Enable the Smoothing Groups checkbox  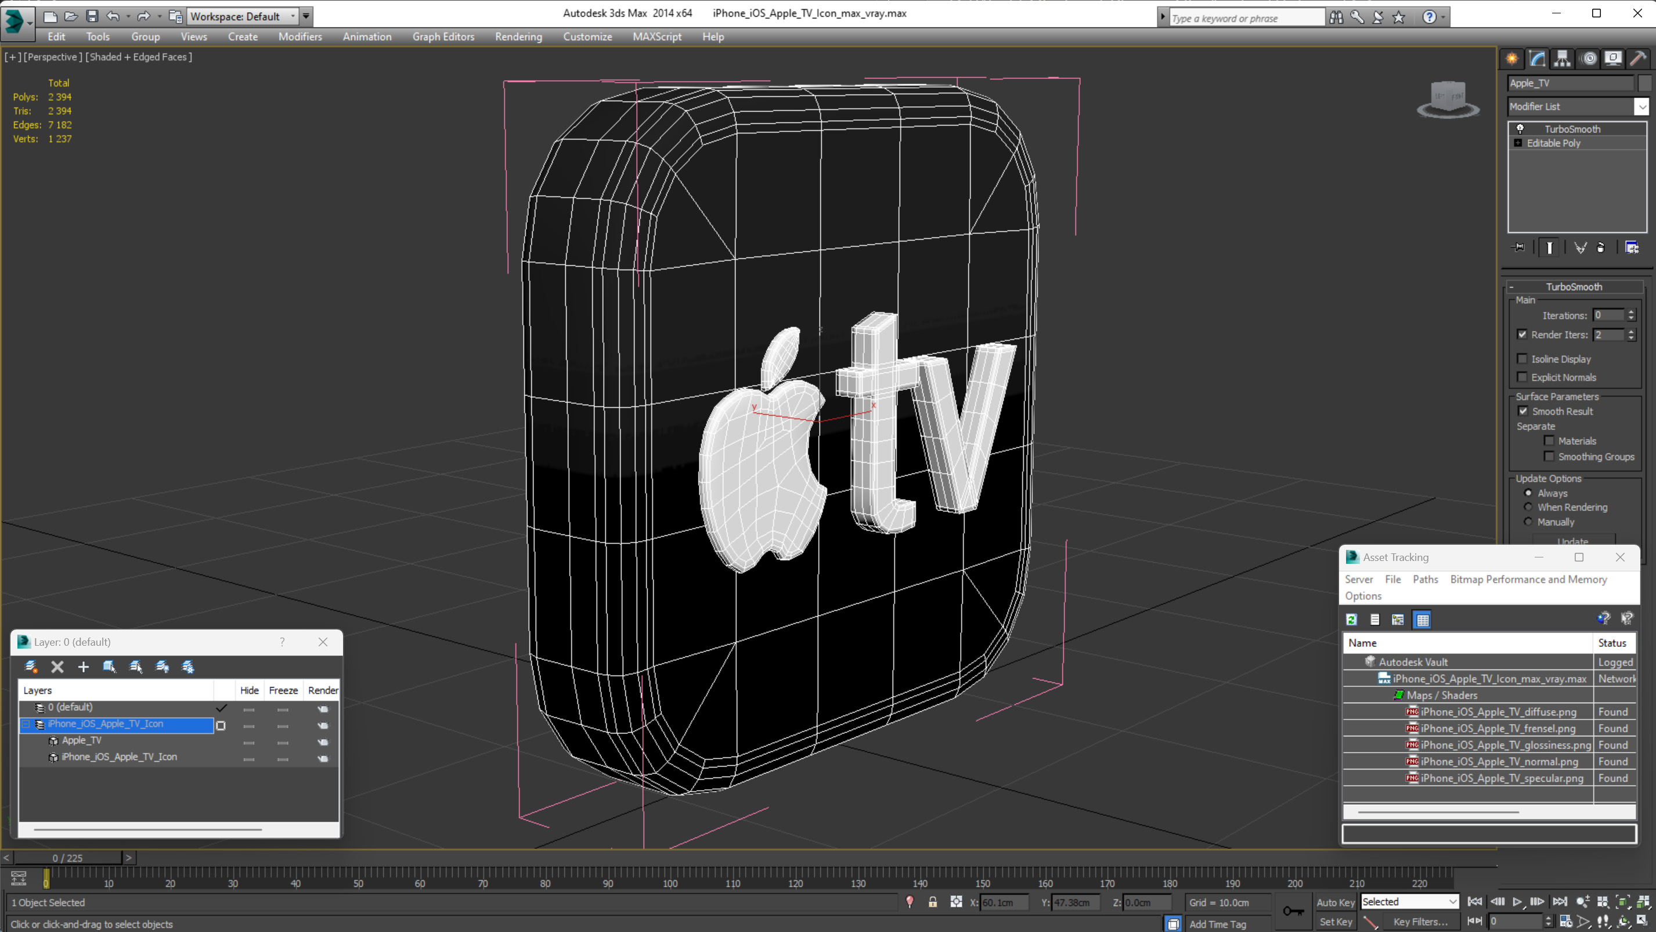1549,456
